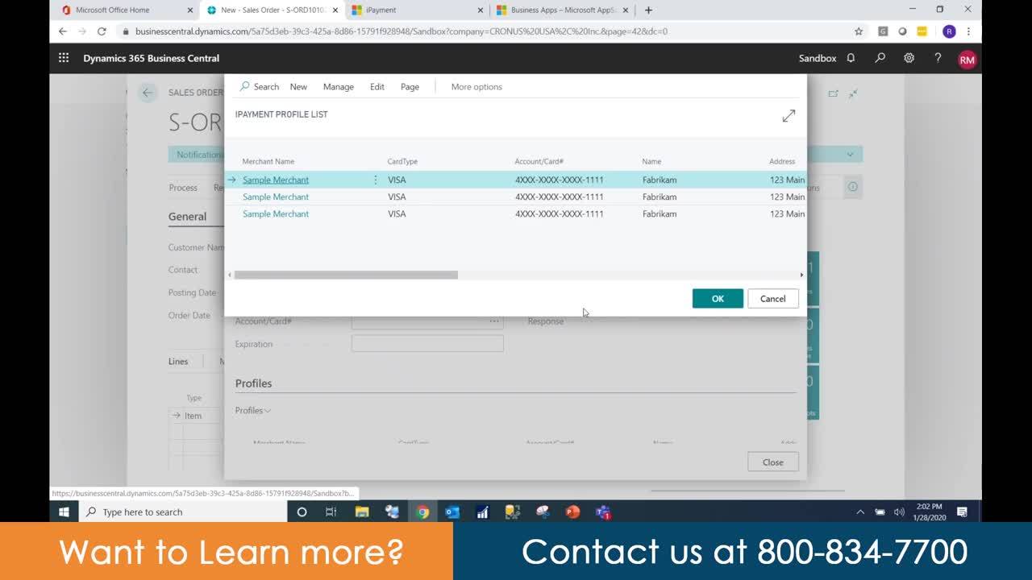1032x580 pixels.
Task: Click Fabrikam in the second profile row
Action: point(660,197)
